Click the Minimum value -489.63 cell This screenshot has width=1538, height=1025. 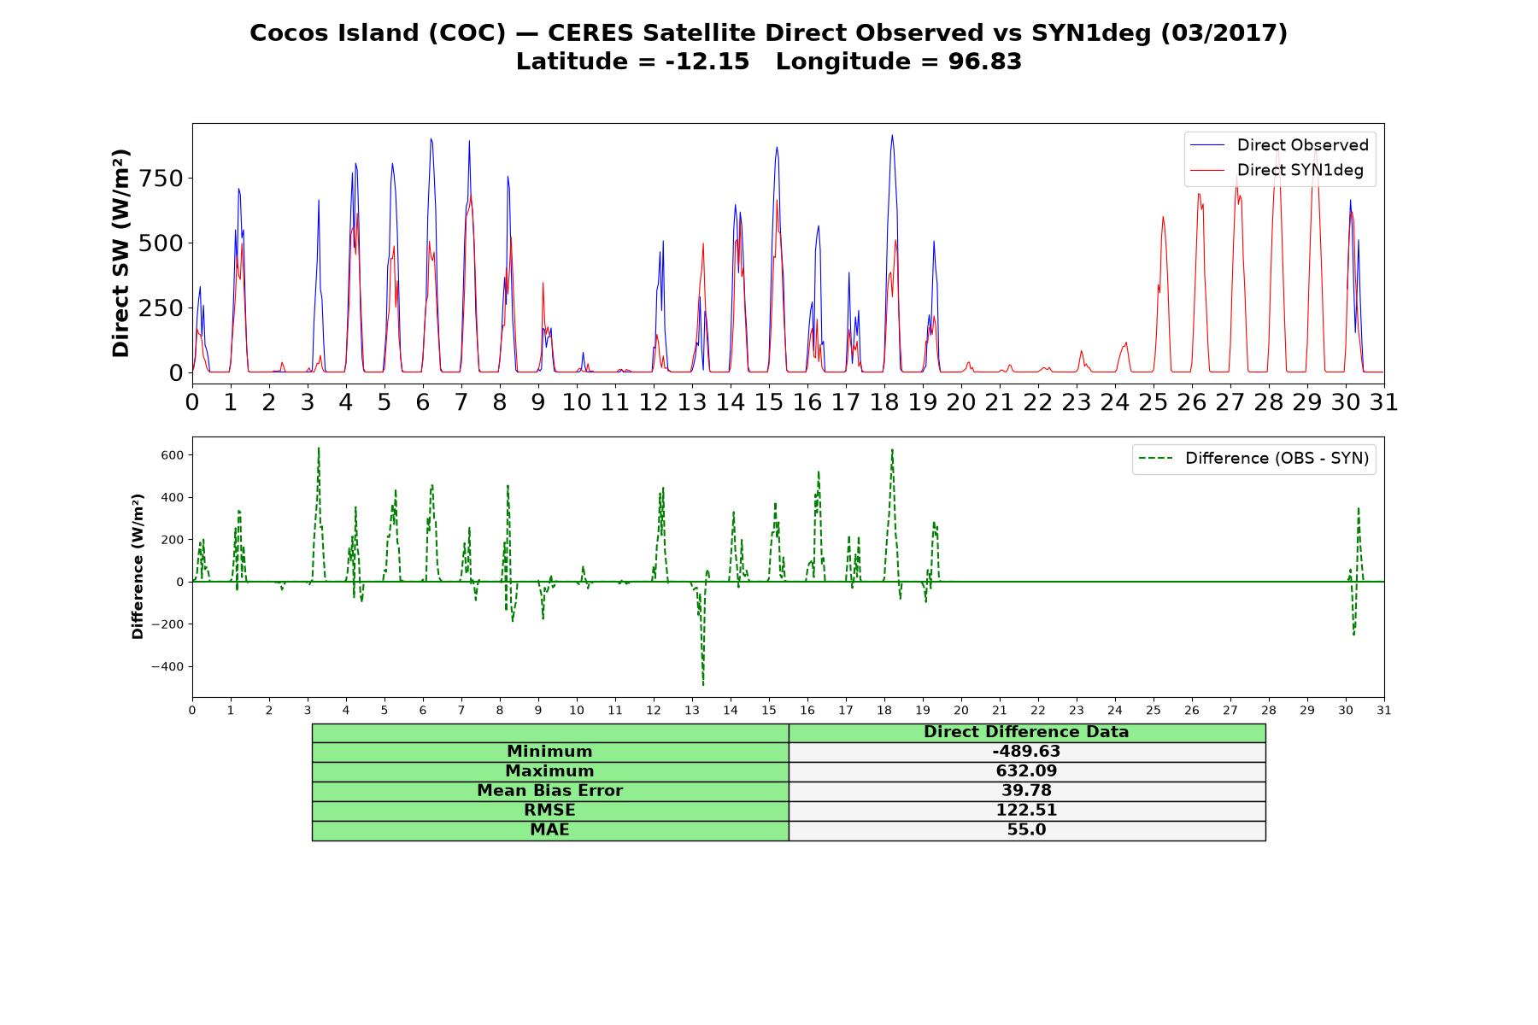(x=1027, y=752)
